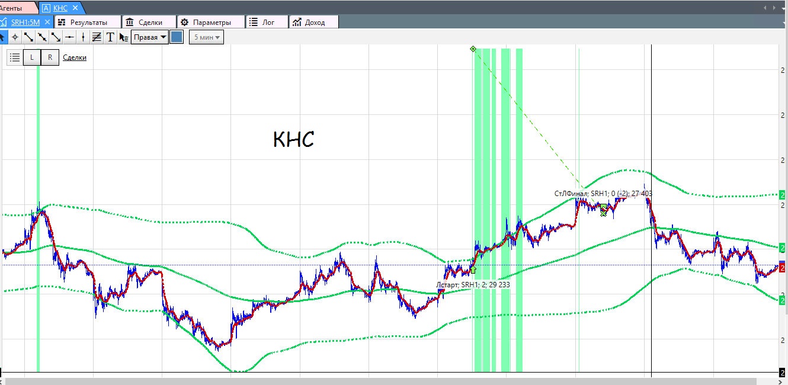This screenshot has height=385, width=788.
Task: Select the arrow pointer tool
Action: click(2, 37)
